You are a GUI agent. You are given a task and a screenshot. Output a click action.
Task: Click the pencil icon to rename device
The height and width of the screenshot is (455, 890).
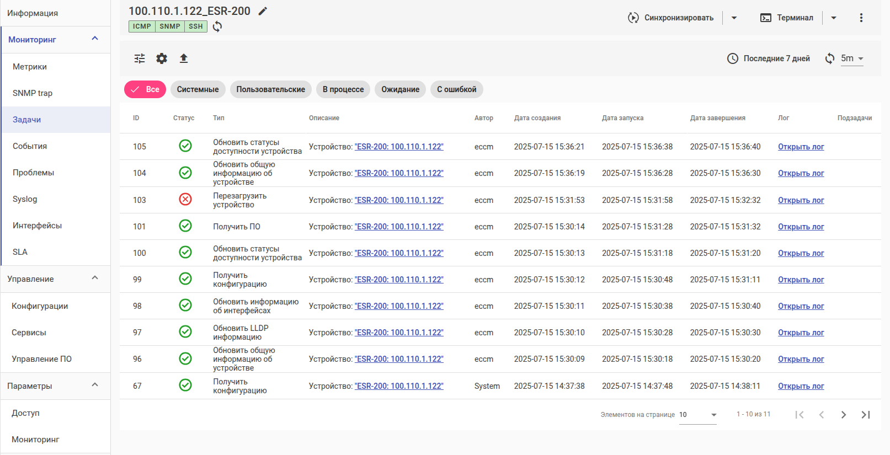263,11
